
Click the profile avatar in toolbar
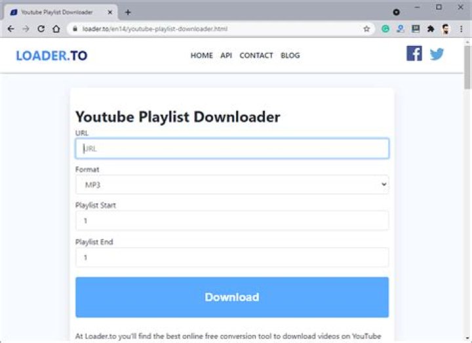pos(446,29)
